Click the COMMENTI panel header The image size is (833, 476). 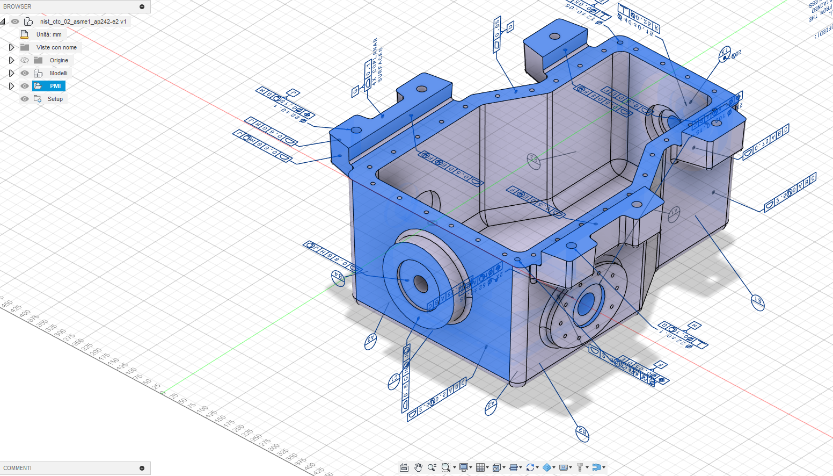[x=75, y=468]
